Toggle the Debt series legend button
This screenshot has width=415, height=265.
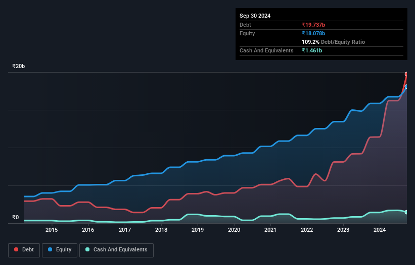pyautogui.click(x=24, y=250)
